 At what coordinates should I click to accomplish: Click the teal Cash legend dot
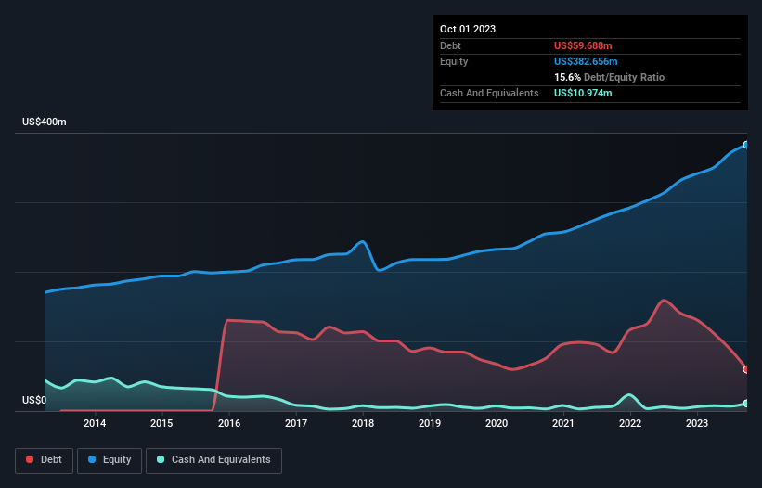click(x=161, y=459)
